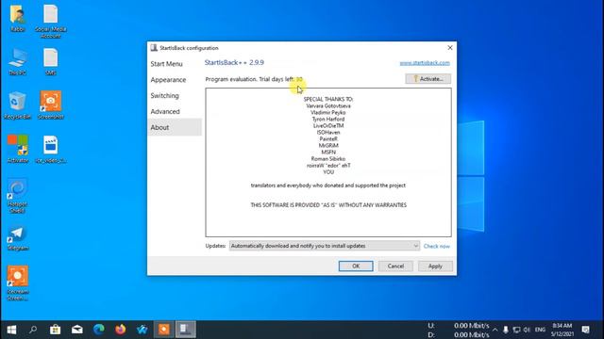The image size is (604, 339).
Task: Show hidden system tray icons
Action: (x=495, y=330)
